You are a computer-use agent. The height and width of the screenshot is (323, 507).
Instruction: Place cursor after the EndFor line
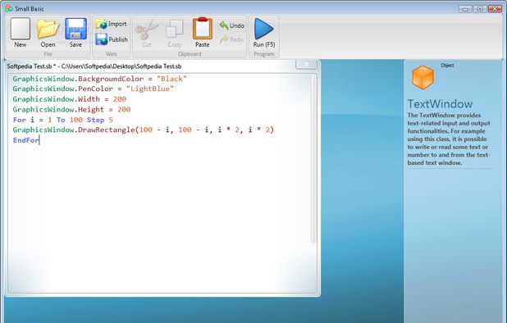pyautogui.click(x=39, y=140)
